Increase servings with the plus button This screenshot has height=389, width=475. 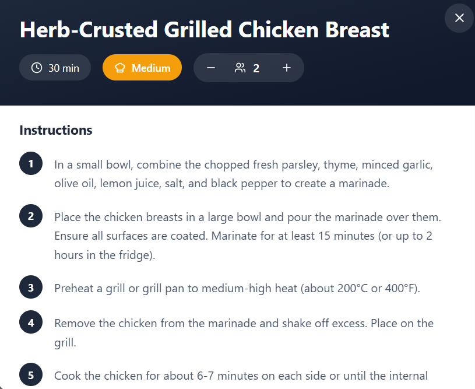pyautogui.click(x=287, y=68)
